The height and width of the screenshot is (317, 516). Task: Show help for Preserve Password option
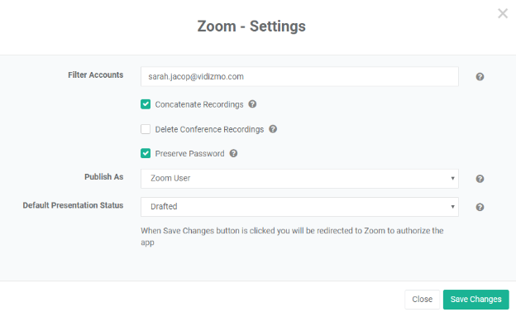point(233,153)
